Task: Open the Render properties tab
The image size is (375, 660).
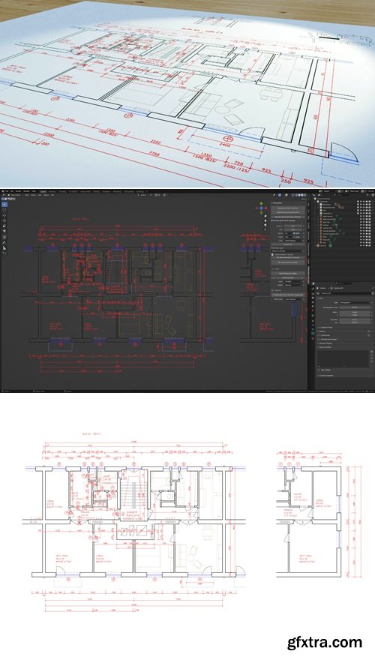Action: 313,294
